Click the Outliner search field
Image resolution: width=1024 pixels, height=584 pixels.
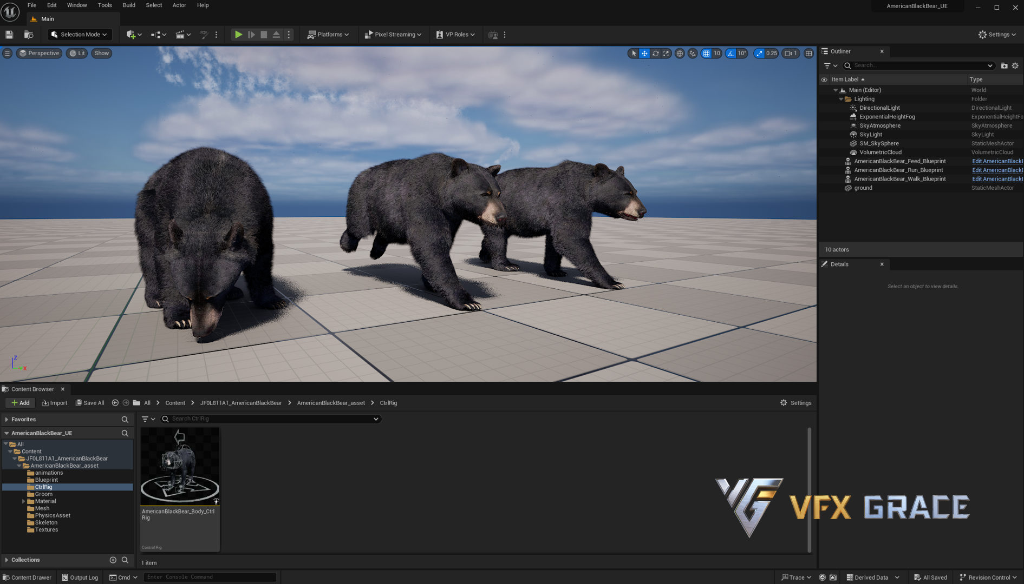[918, 66]
